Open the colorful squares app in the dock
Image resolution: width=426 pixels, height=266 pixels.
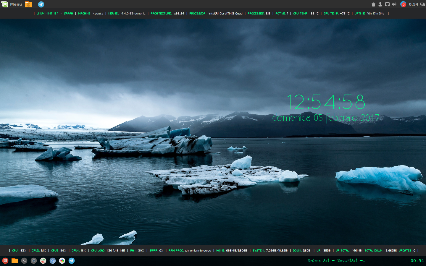[62, 261]
